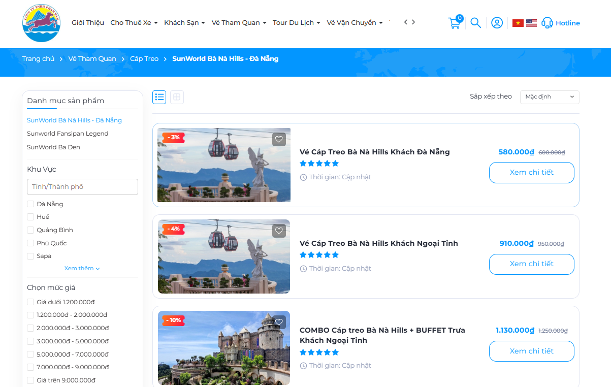Open COMBO Cáp treo + BUFFET Trưa title
This screenshot has height=387, width=611.
coord(382,335)
